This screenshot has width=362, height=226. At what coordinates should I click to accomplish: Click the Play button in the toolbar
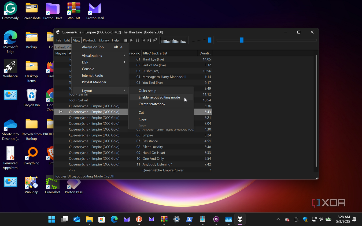point(131,40)
